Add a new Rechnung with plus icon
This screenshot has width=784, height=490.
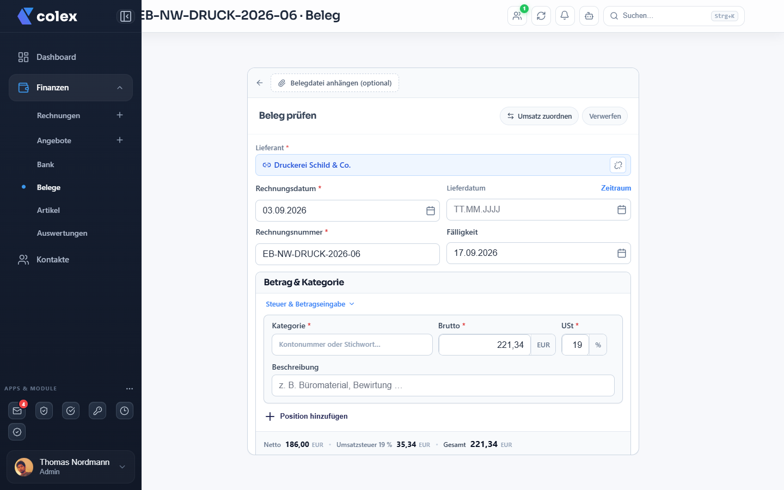pyautogui.click(x=120, y=115)
